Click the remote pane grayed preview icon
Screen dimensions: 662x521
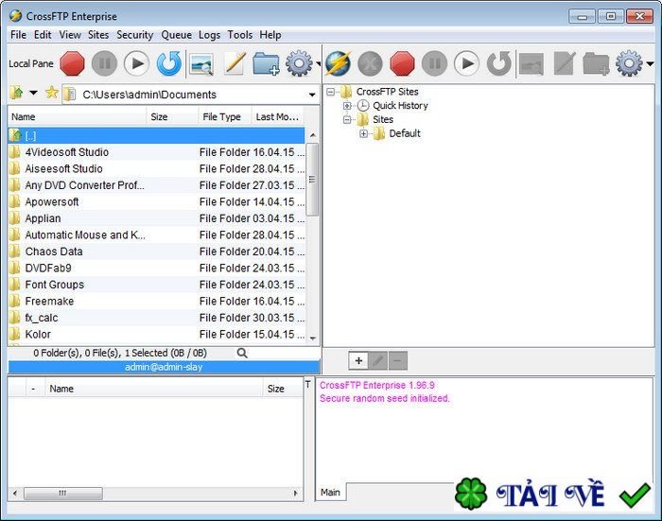pos(531,64)
